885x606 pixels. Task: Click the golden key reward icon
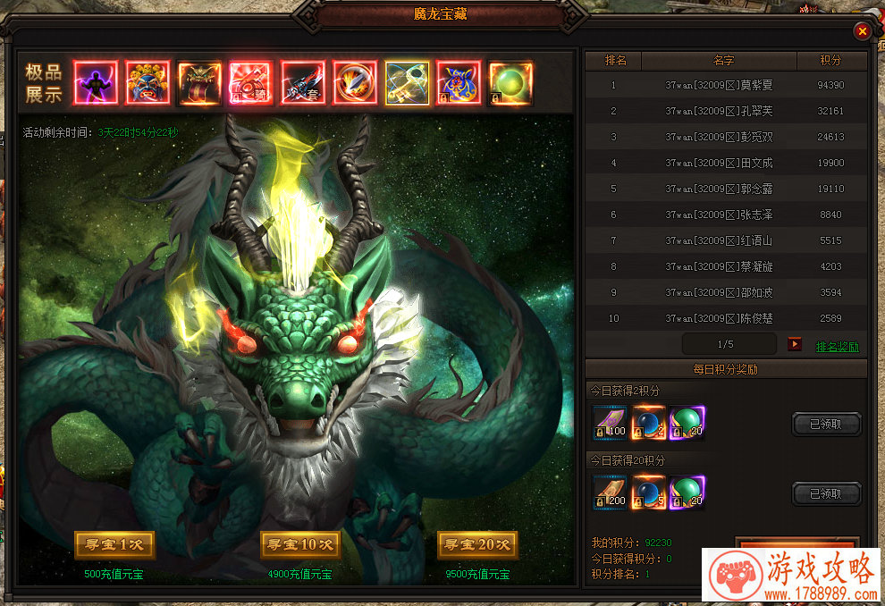[407, 83]
